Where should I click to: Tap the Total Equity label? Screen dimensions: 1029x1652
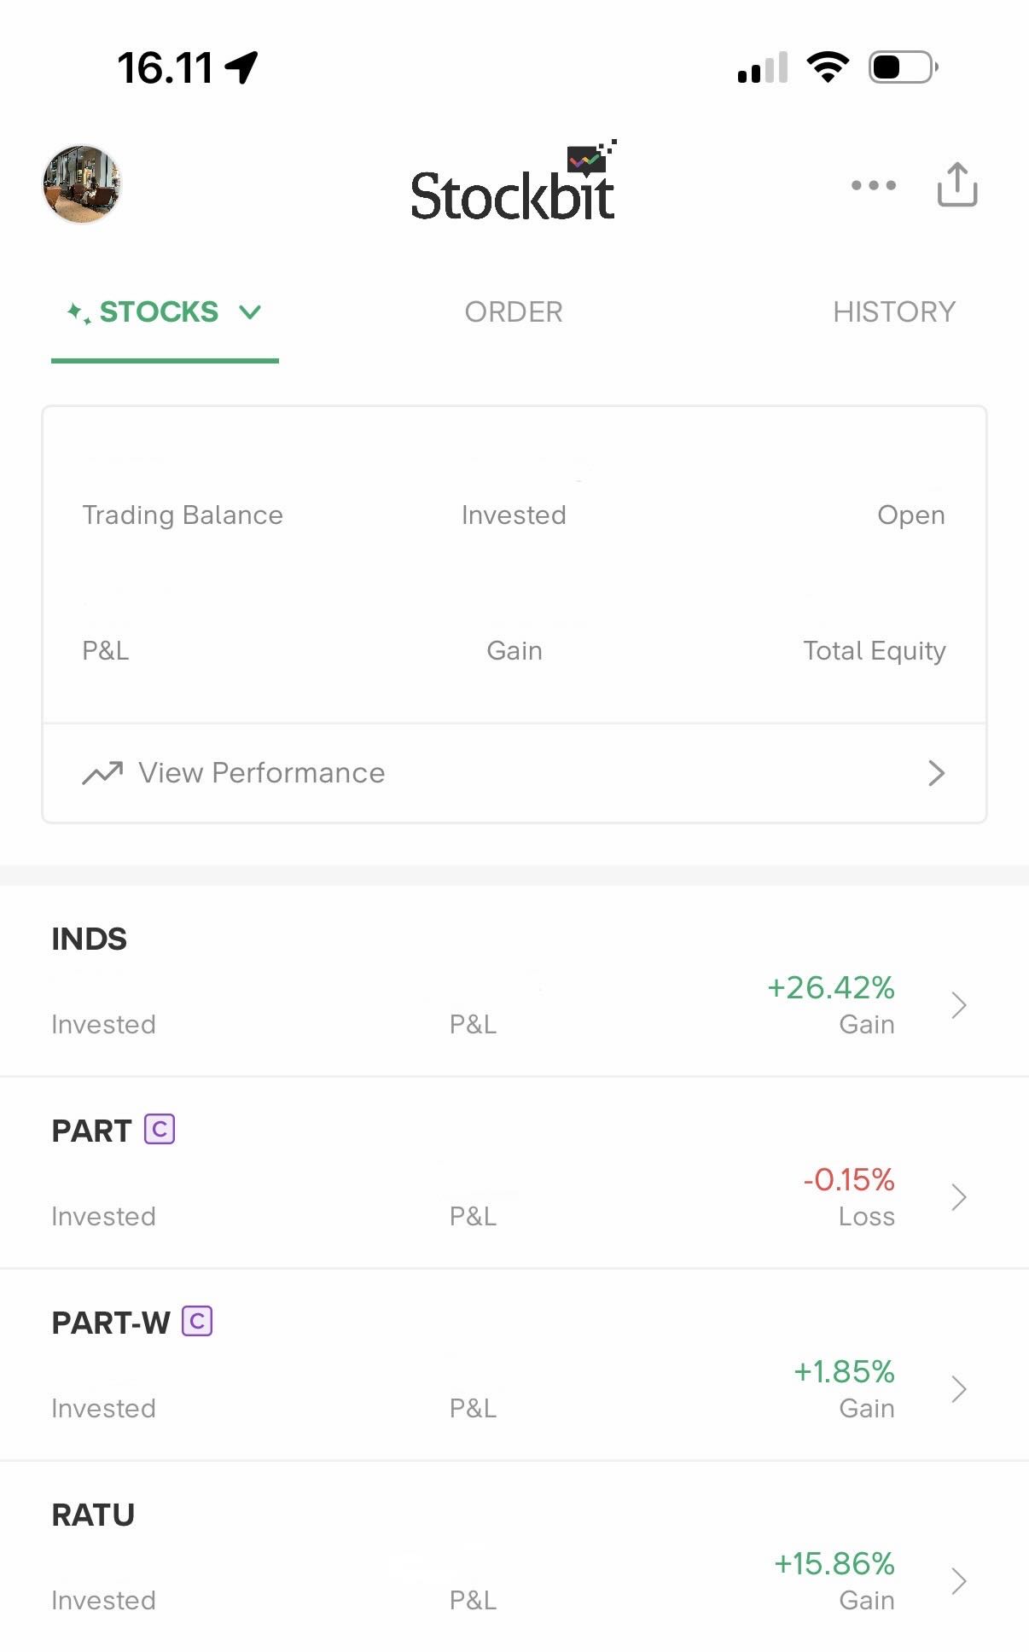pyautogui.click(x=874, y=651)
